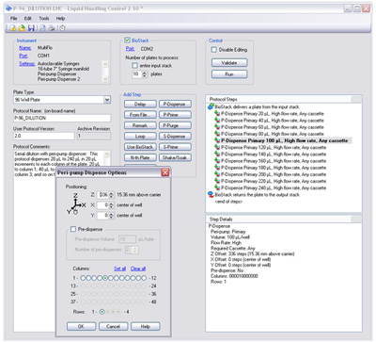The width and height of the screenshot is (376, 342).
Task: Add a Shake/Soak step
Action: 175,157
